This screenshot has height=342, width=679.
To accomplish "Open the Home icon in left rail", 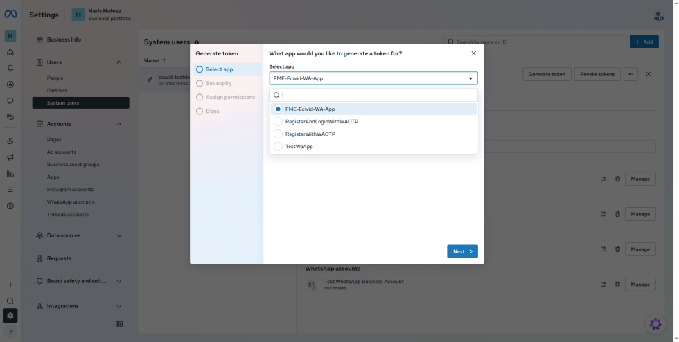I will 10,53.
